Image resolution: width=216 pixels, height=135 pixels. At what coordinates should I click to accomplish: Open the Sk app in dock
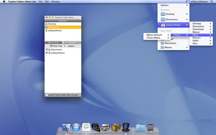pos(86,127)
